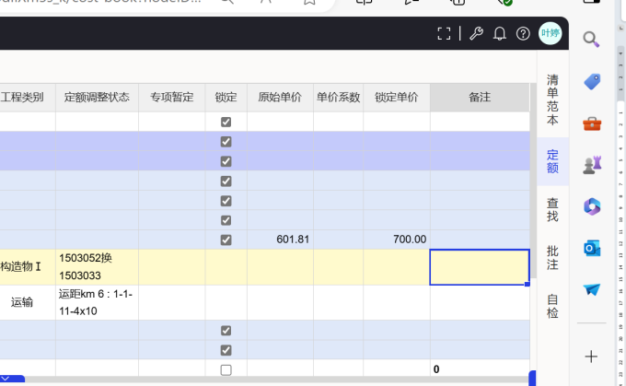The image size is (626, 386).
Task: Open Outlook from the browser sidebar
Action: [x=591, y=248]
